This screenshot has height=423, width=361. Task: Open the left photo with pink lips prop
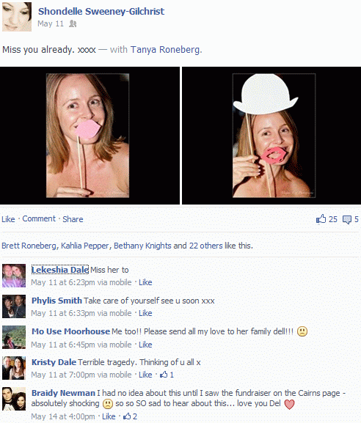pyautogui.click(x=90, y=136)
